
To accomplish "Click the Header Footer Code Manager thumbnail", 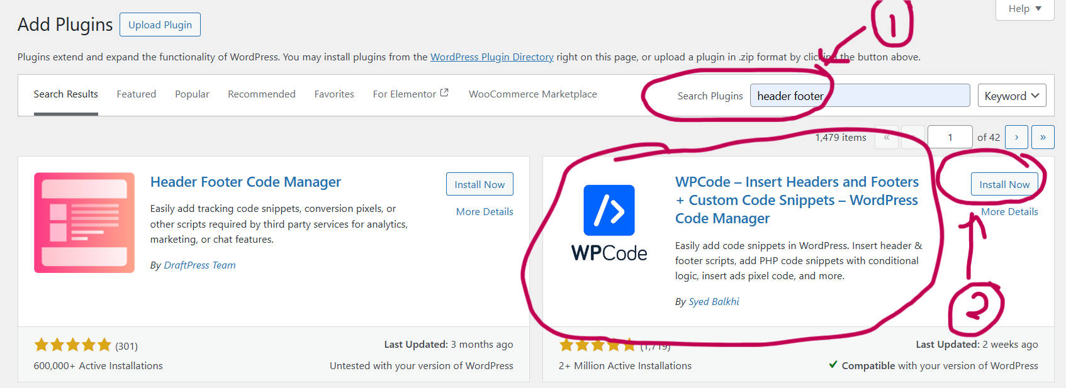I will [x=84, y=223].
